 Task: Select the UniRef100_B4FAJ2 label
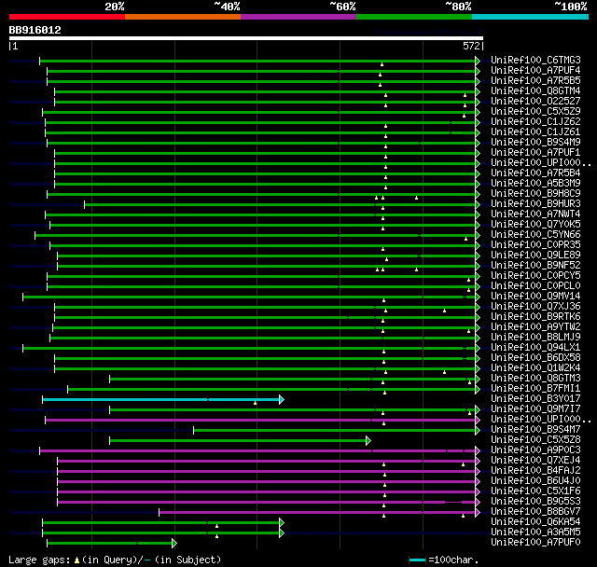tap(535, 471)
